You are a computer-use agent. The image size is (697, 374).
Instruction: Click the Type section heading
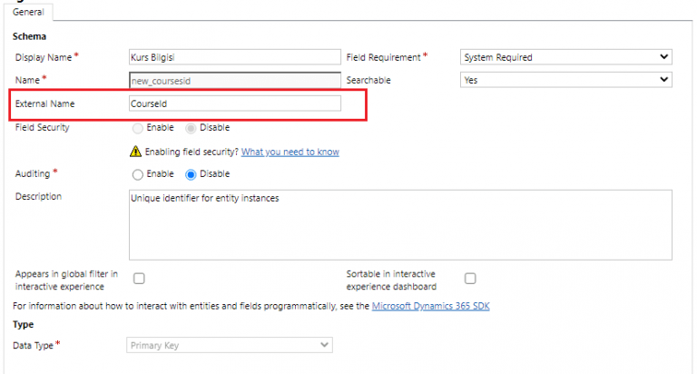[x=25, y=324]
